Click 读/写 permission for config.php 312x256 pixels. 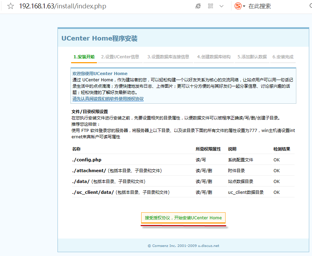pyautogui.click(x=201, y=160)
